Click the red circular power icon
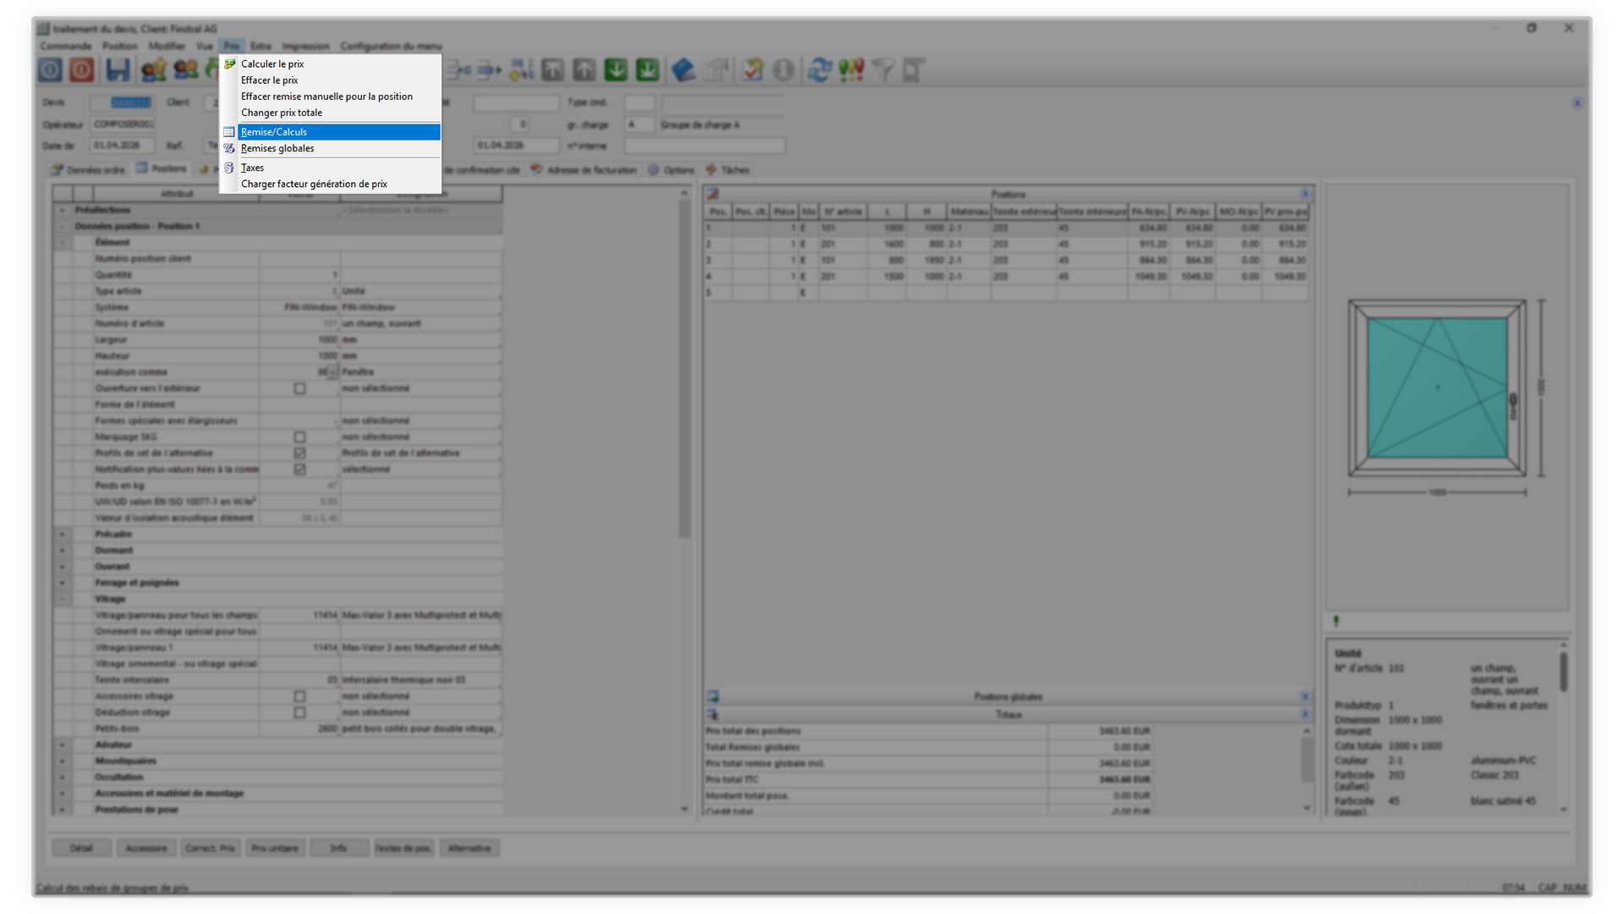 click(82, 70)
